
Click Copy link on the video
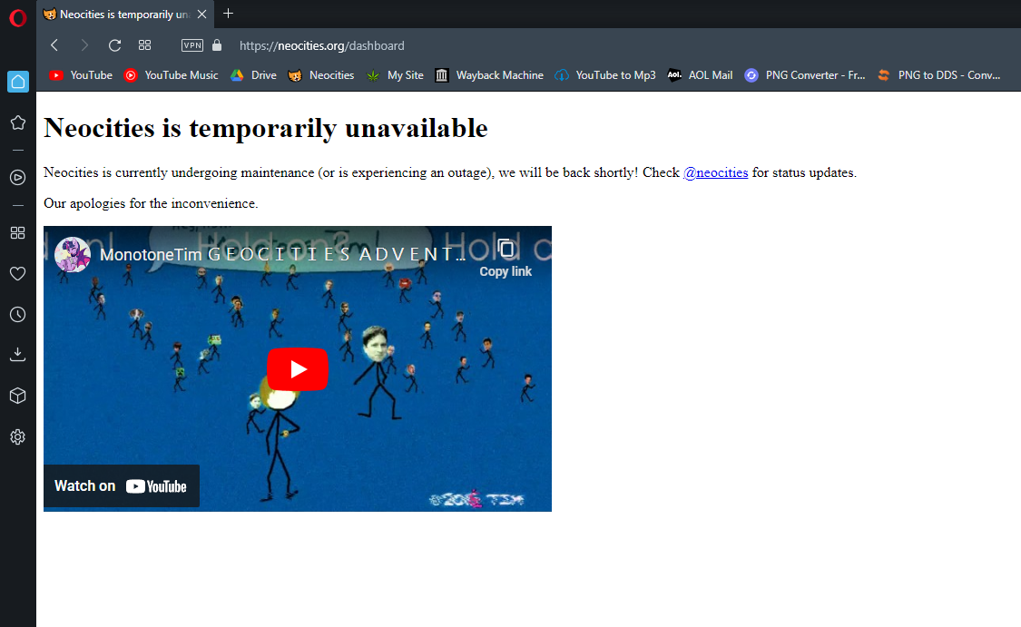pos(506,258)
